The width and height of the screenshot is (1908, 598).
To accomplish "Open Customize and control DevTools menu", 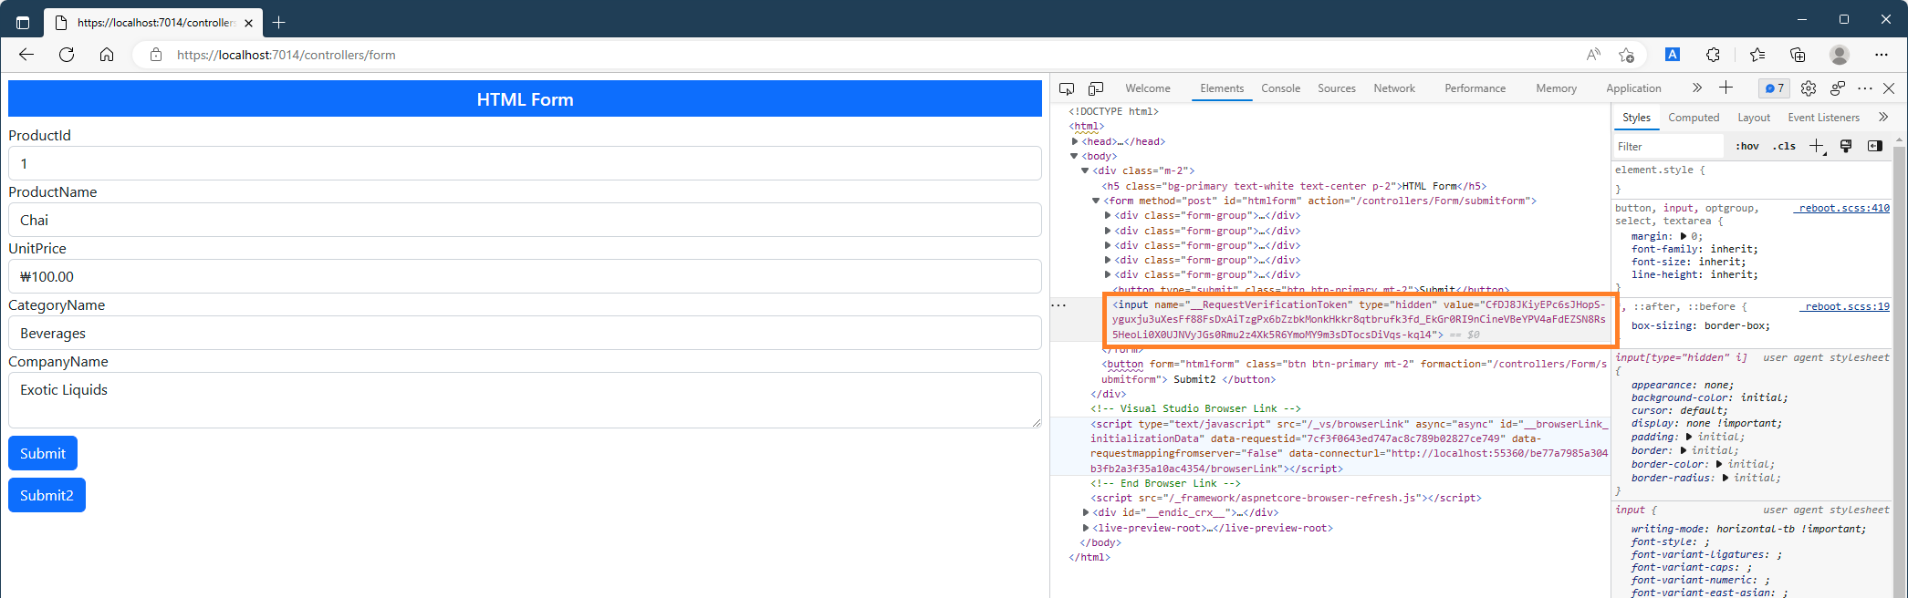I will pos(1864,88).
